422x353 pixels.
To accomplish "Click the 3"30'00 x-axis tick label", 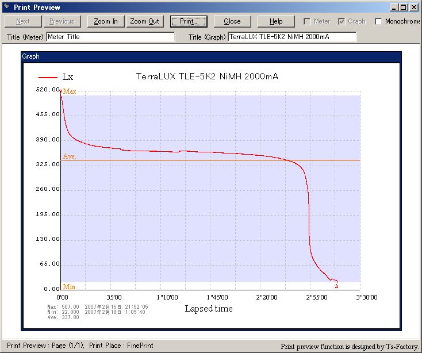I will click(367, 297).
